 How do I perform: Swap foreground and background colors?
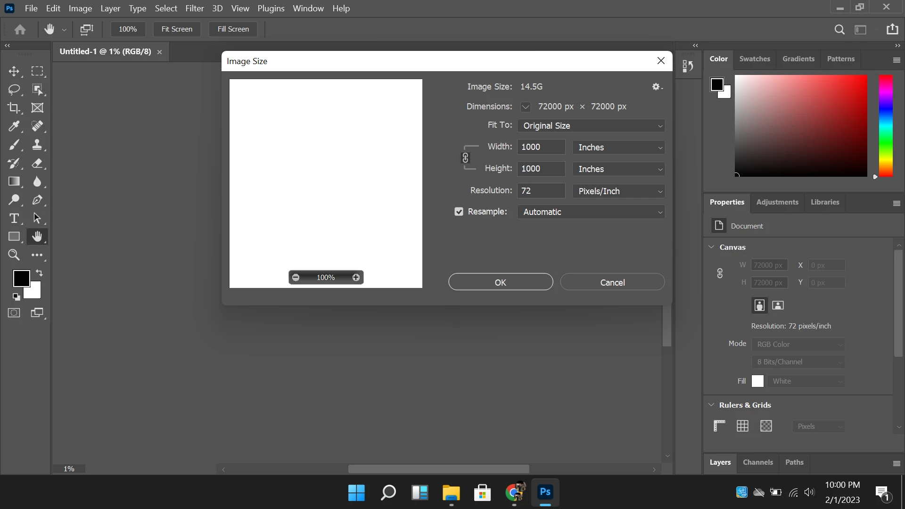(40, 273)
